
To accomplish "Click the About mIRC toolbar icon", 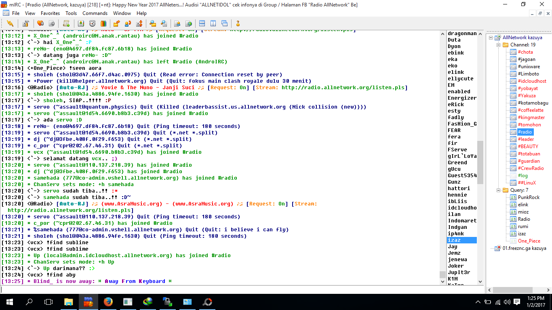I will 238,23.
